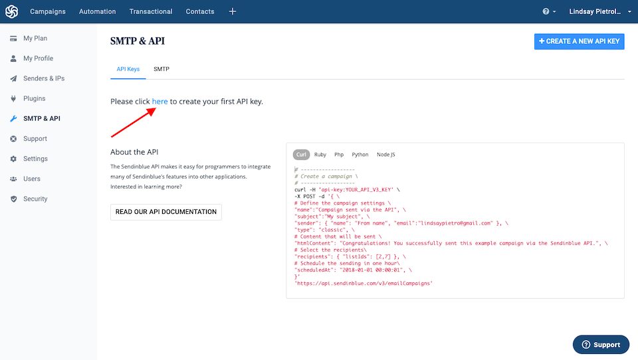Click the My Profile person icon
The width and height of the screenshot is (638, 360).
tap(13, 58)
